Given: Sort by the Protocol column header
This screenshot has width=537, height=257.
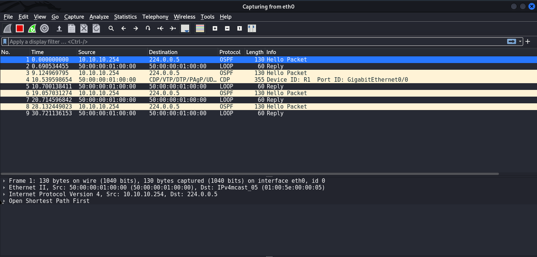Looking at the screenshot, I should point(231,52).
